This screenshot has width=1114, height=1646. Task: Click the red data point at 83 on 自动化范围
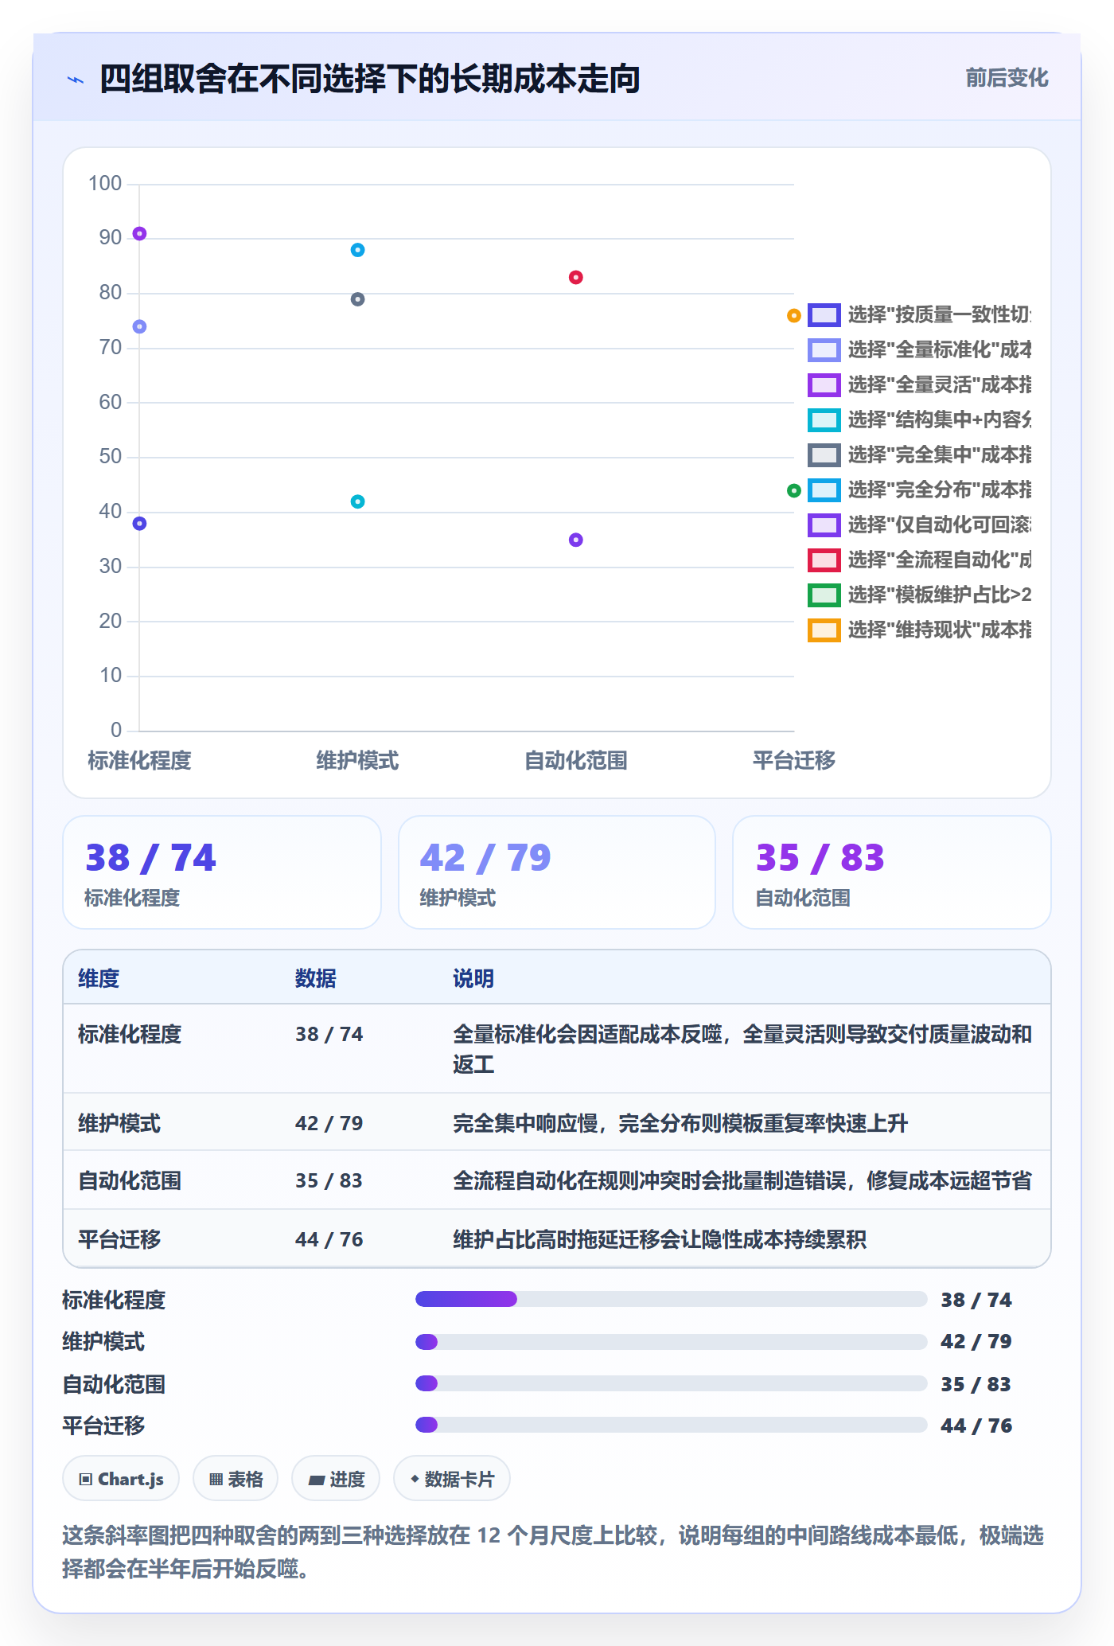tap(576, 277)
